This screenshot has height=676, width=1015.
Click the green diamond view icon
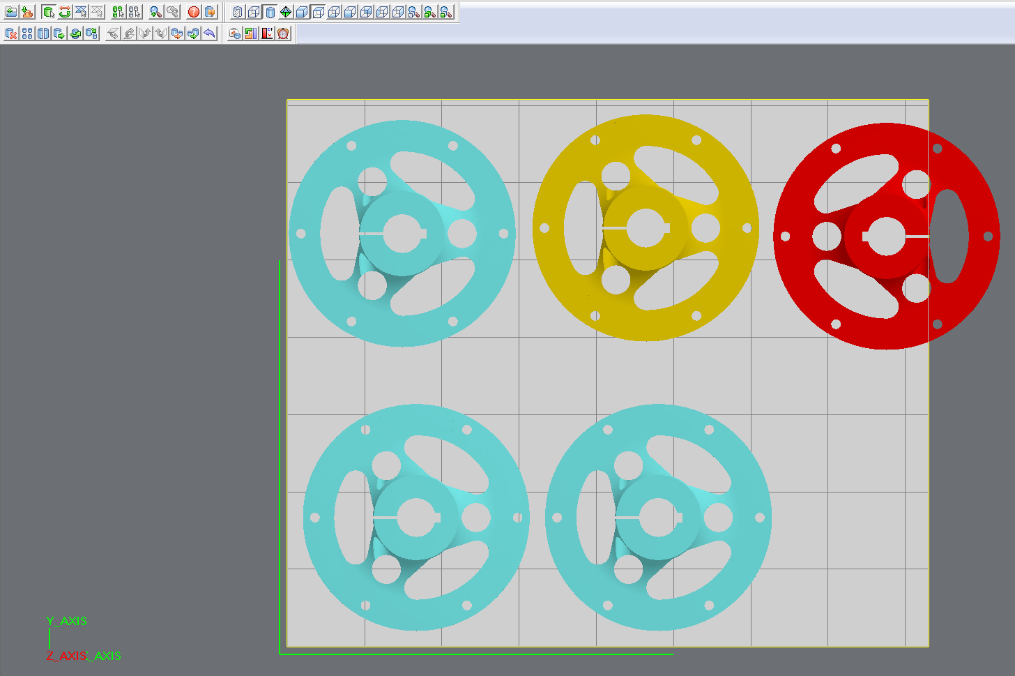click(x=286, y=12)
